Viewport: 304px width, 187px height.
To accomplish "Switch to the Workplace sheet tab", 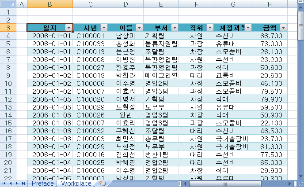I will (76, 183).
